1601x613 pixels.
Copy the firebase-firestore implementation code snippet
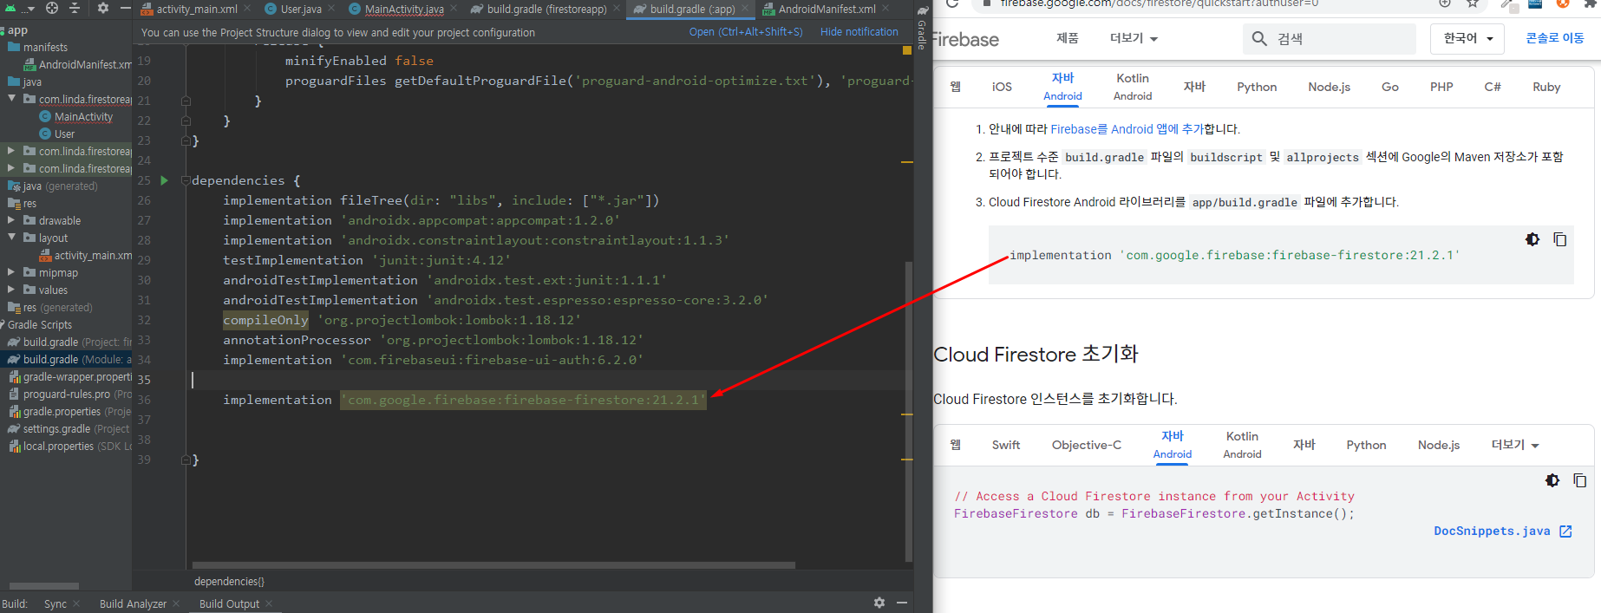point(1559,239)
